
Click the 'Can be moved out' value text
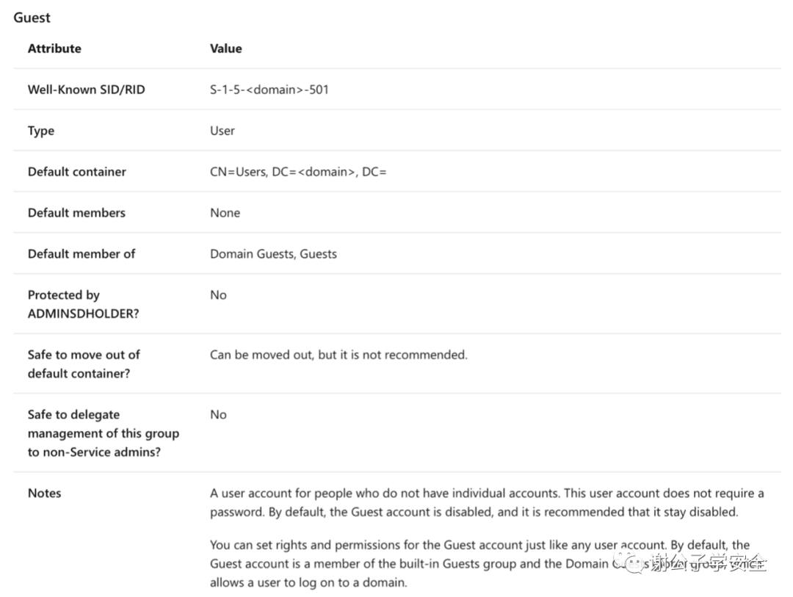pyautogui.click(x=338, y=355)
